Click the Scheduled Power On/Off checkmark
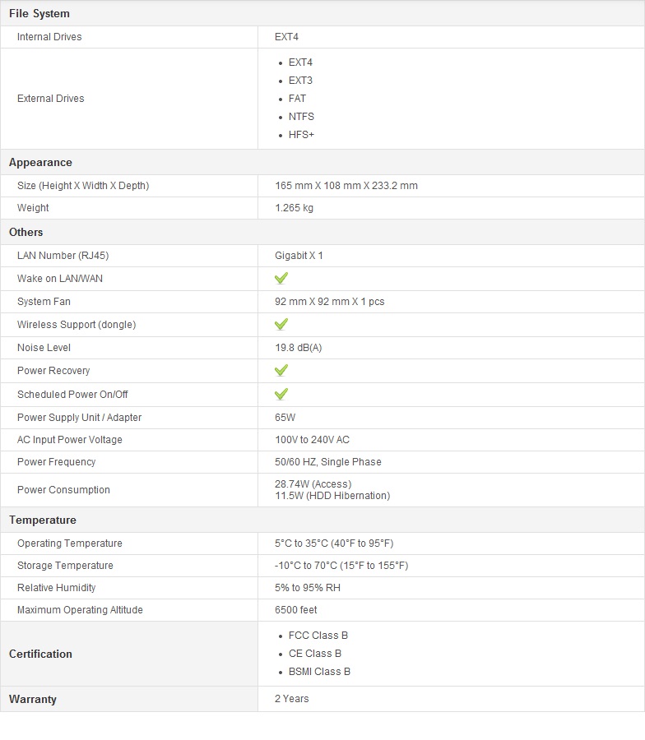The width and height of the screenshot is (645, 740). [x=281, y=395]
